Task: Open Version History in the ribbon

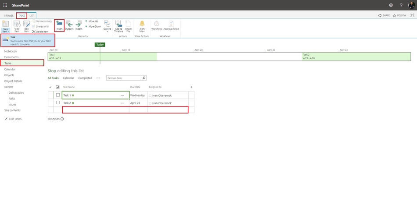Action: 42,21
